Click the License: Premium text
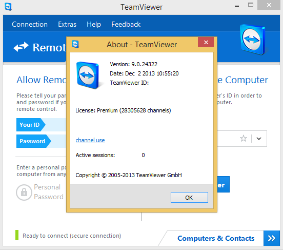The width and height of the screenshot is (283, 250). click(x=123, y=110)
